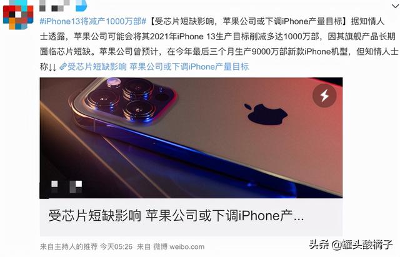Open the 微博 weibo.com source link

179,246
